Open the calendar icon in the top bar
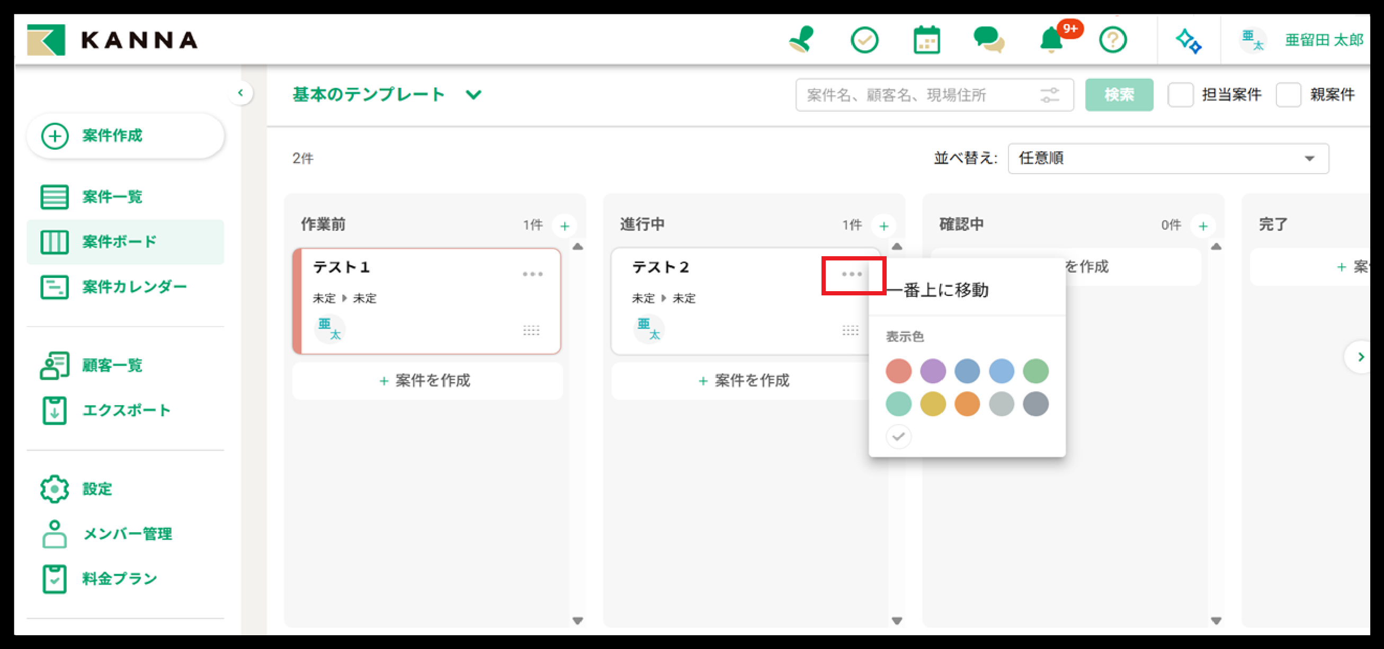1384x649 pixels. point(926,39)
